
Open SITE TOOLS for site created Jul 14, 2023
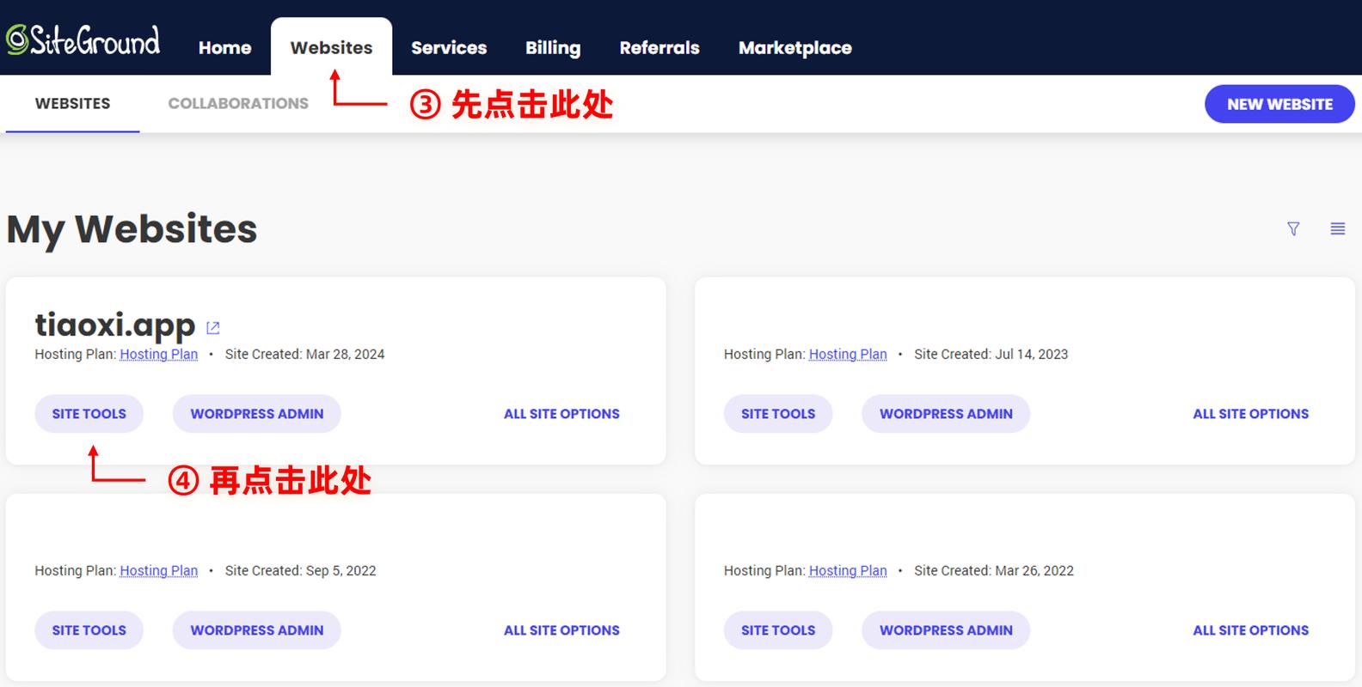tap(778, 414)
